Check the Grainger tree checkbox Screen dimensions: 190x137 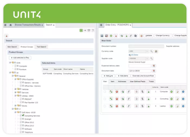[x=23, y=119]
